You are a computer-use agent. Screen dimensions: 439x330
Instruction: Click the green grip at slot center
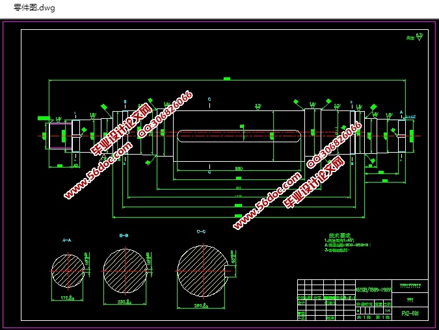pos(271,135)
